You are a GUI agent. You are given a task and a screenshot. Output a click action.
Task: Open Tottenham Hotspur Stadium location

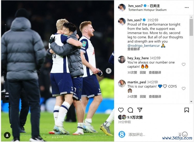(x=147, y=10)
